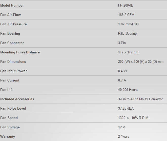
Task: Click the 3-Pin to 4-Pin Molex Convertor text
Action: (140, 99)
